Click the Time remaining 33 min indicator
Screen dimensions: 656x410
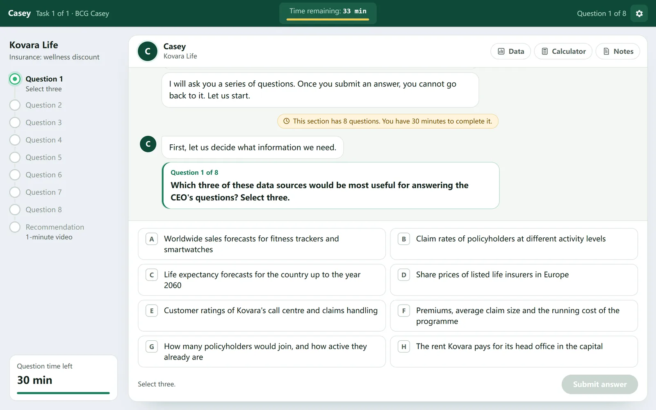[x=328, y=13]
